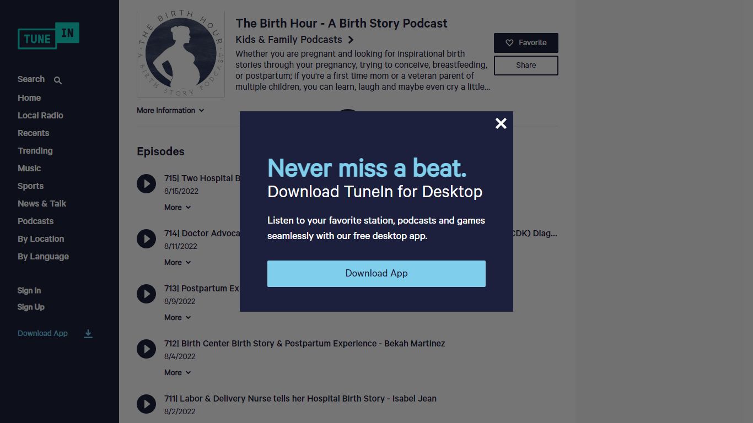Open Search in the sidebar

click(x=31, y=79)
